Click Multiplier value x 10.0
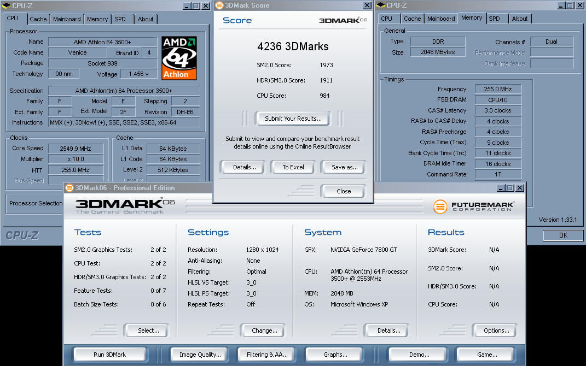Image resolution: width=586 pixels, height=366 pixels. pos(76,159)
